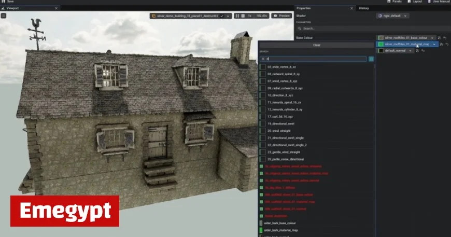
Task: Open the User Manual
Action: tap(437, 2)
